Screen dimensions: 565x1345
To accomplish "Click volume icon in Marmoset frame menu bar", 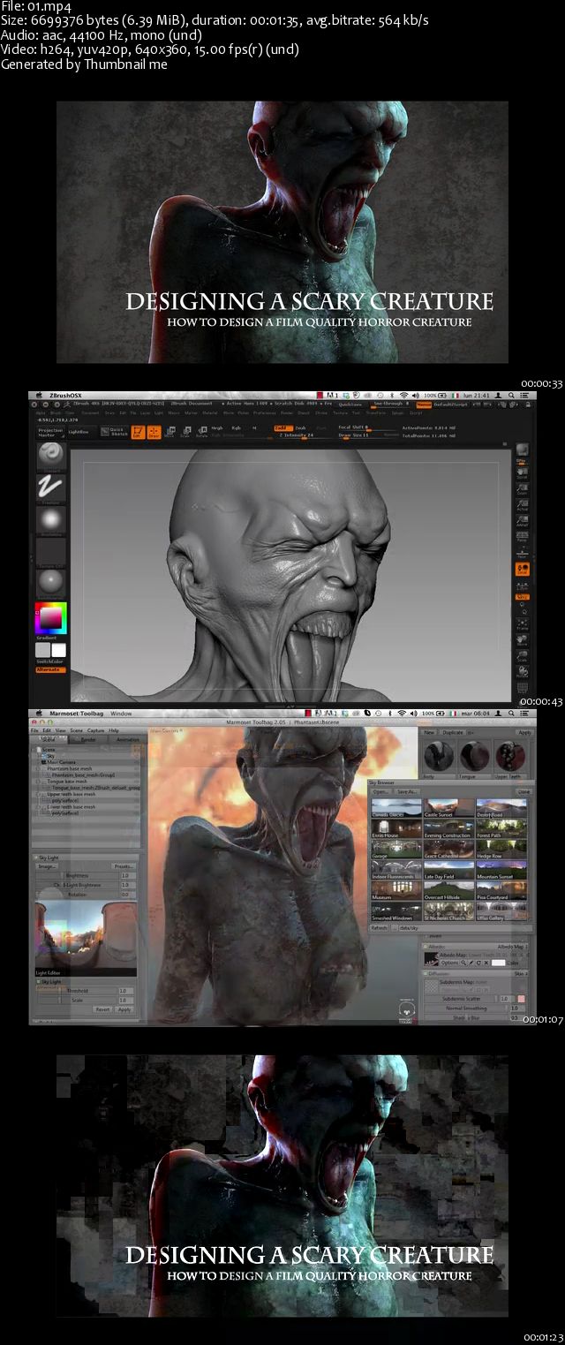I will coord(413,713).
